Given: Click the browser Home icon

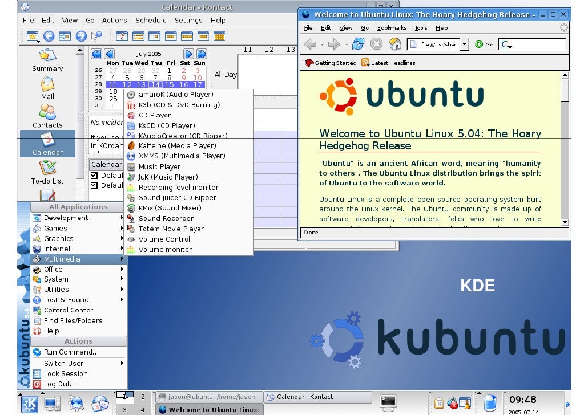Looking at the screenshot, I should [x=395, y=44].
